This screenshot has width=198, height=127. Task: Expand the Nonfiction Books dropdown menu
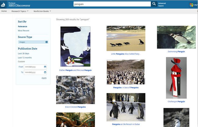42,11
